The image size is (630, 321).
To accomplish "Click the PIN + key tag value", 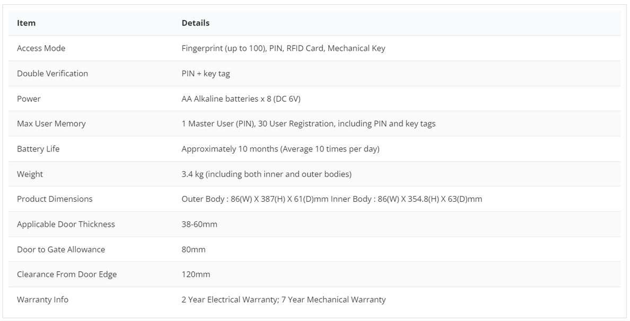I will (x=206, y=74).
